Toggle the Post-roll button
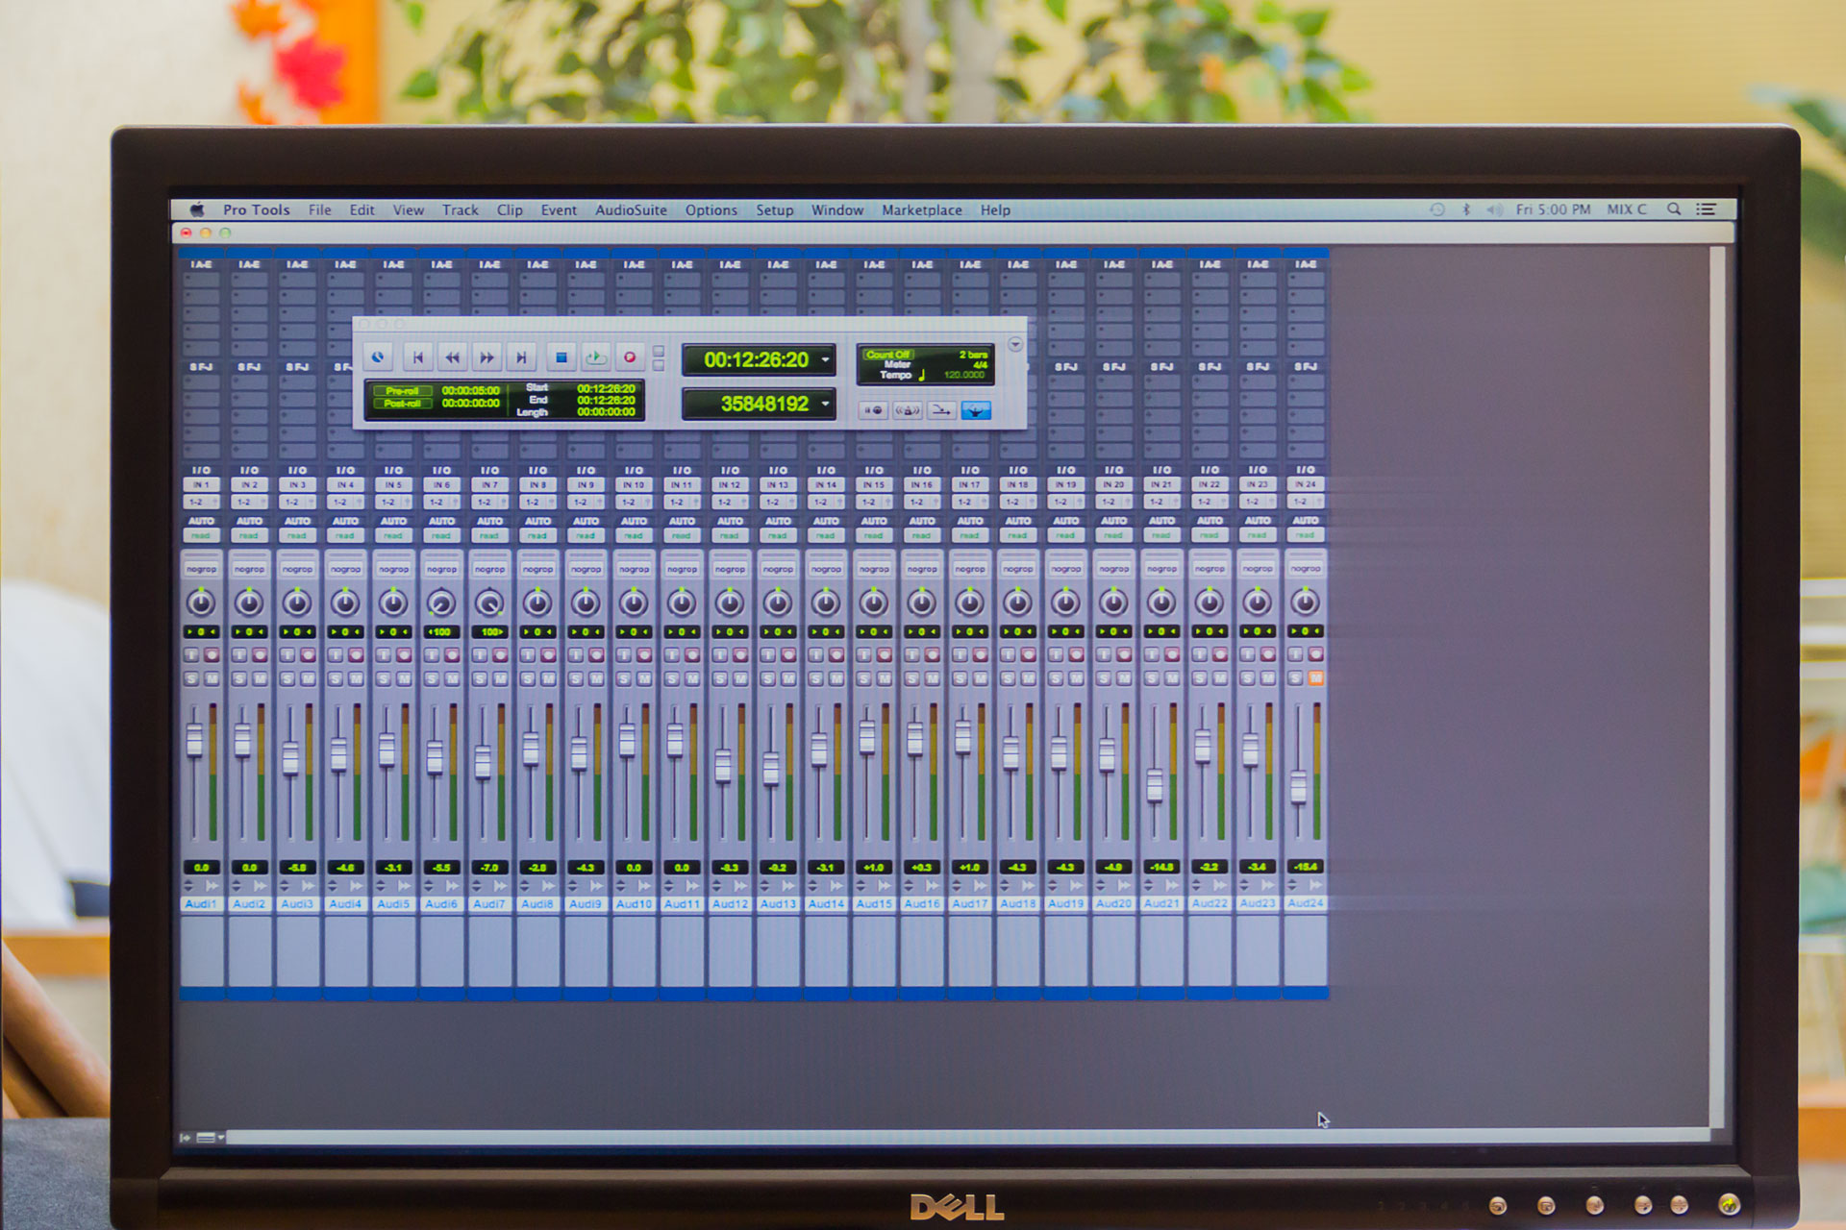The height and width of the screenshot is (1230, 1846). click(402, 404)
